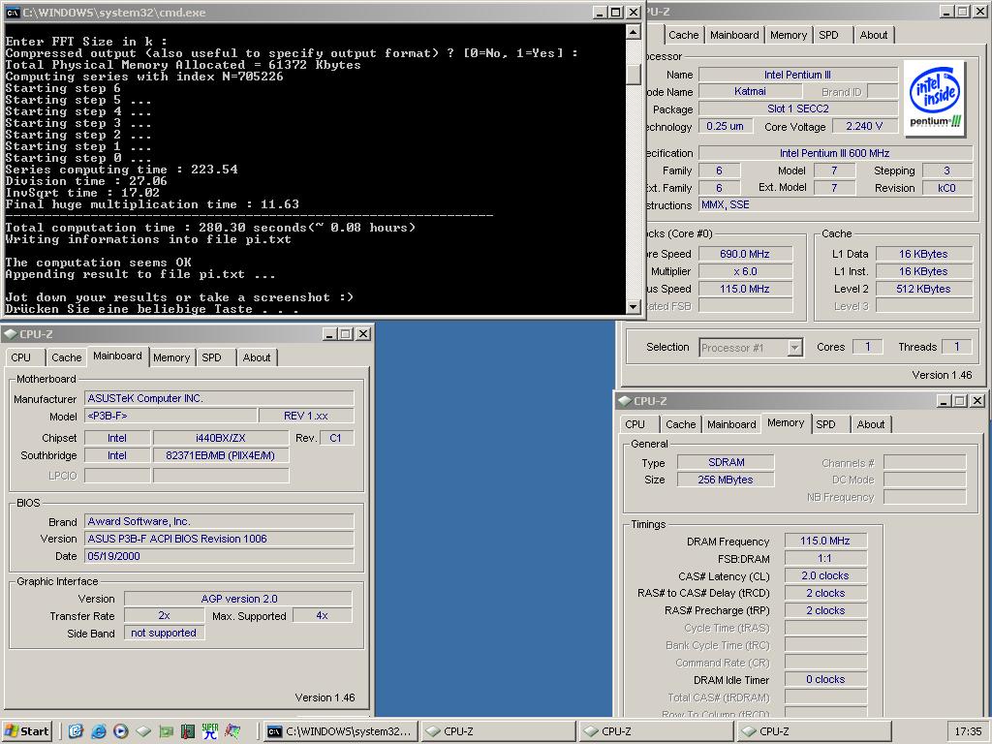Expand the Processor #1 selection dropdown
This screenshot has height=744, width=992.
[x=795, y=348]
